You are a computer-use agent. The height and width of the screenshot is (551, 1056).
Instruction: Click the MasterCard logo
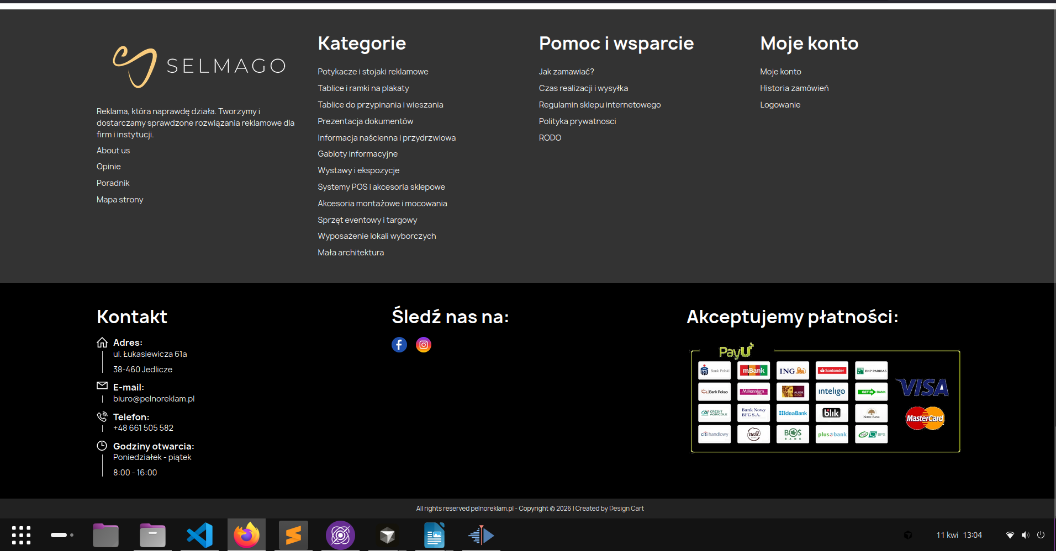coord(925,418)
